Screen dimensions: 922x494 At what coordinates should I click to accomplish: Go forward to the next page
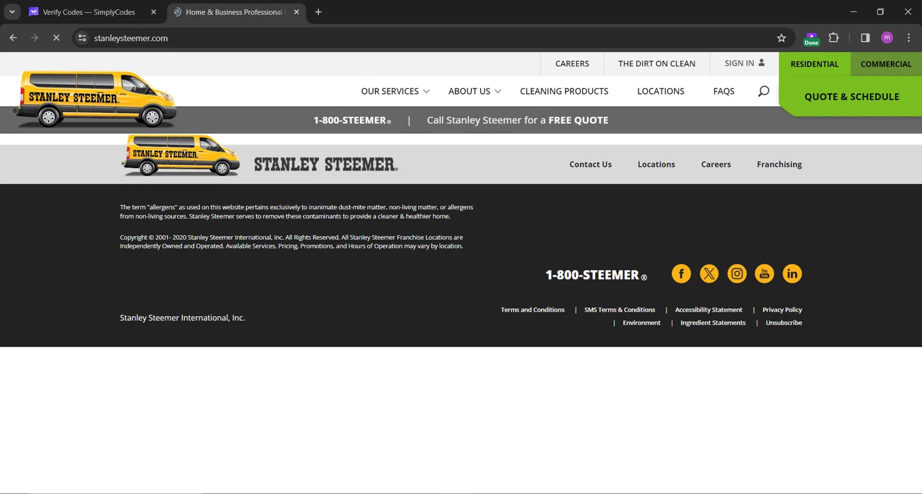[34, 38]
